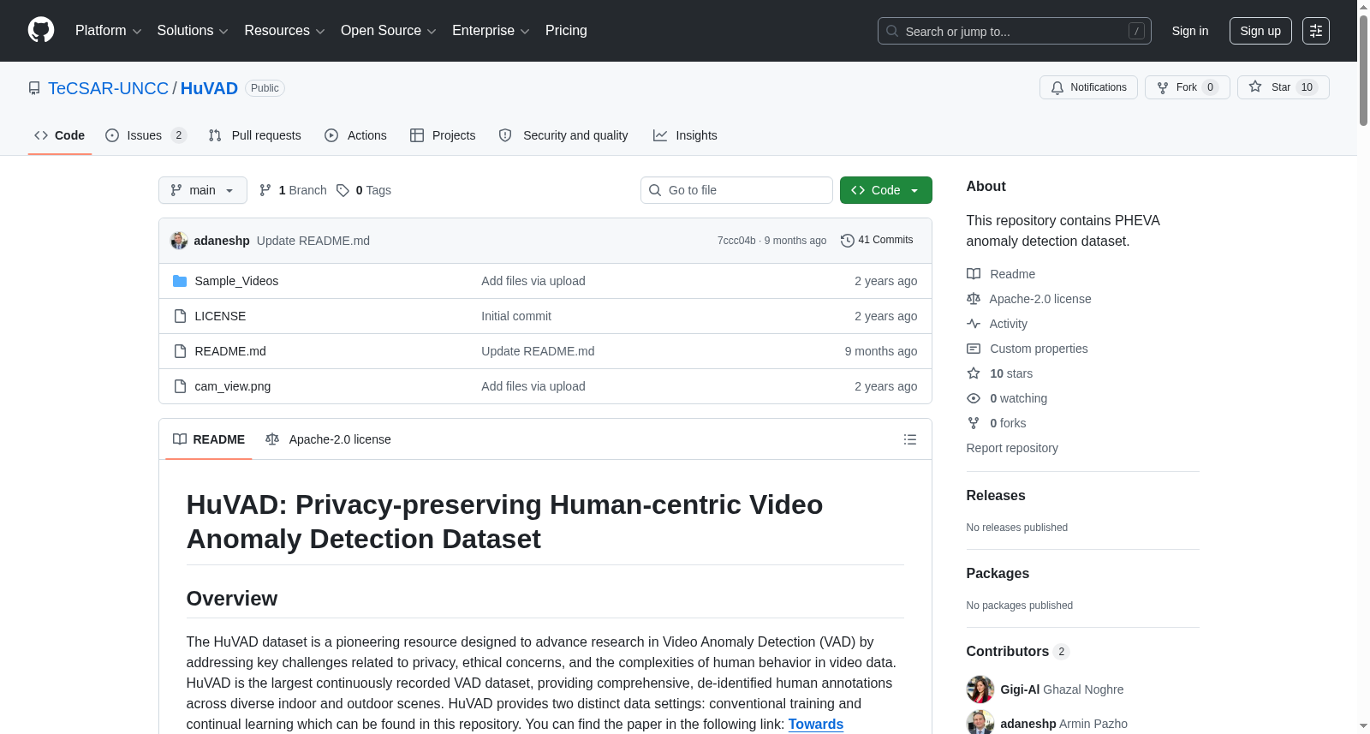Open the README outline icon
Viewport: 1370px width, 734px height.
(910, 439)
